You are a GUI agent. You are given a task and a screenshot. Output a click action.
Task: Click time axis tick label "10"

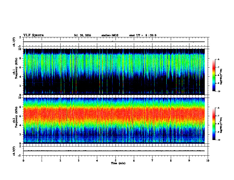coord(208,161)
